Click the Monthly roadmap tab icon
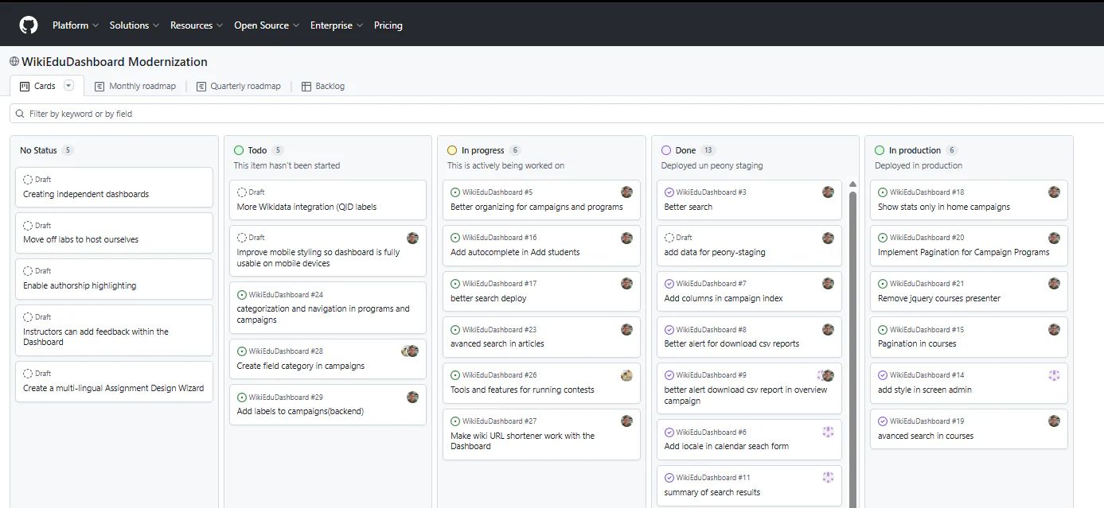 (99, 86)
